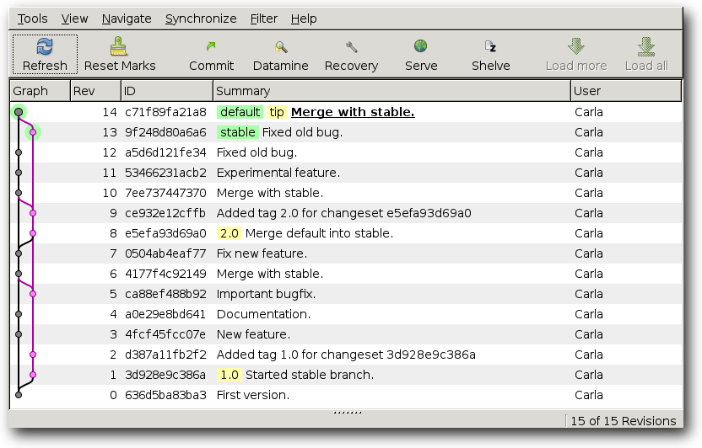Select 'Started stable branch.' summary
Screen dimensions: 702x448
tap(310, 375)
